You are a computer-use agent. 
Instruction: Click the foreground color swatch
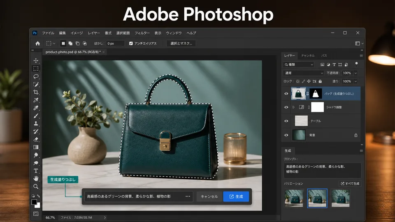click(34, 202)
